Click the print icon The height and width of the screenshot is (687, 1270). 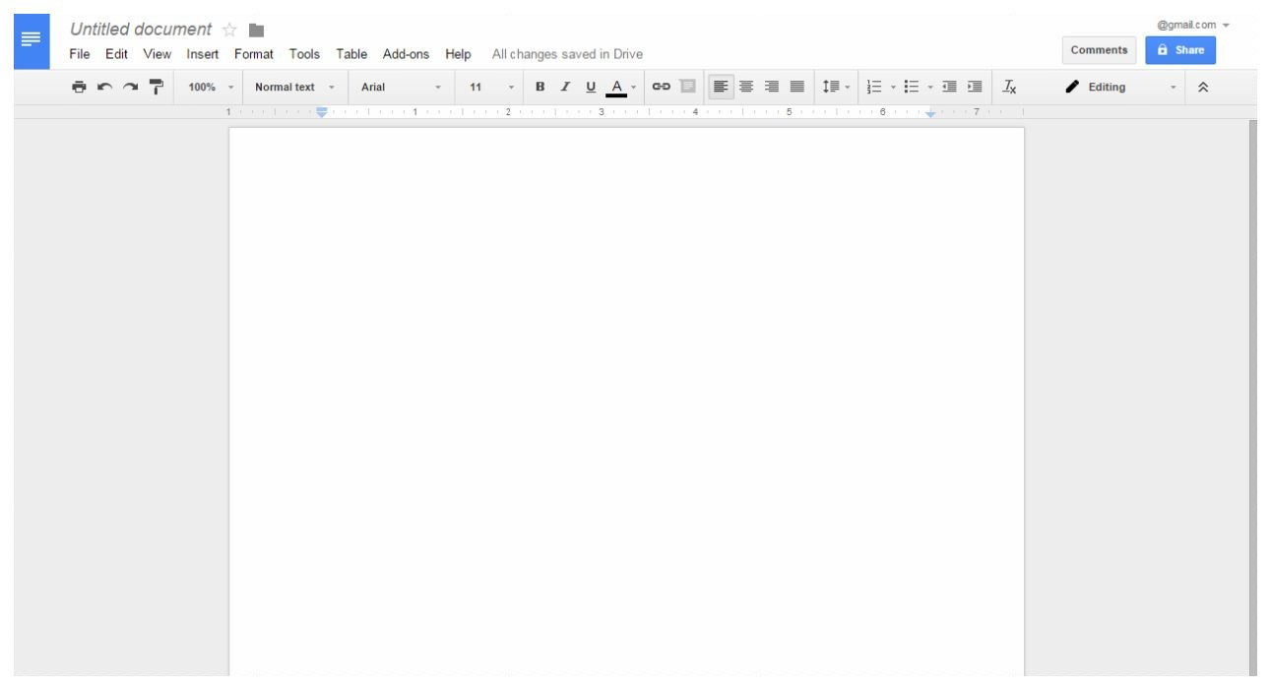click(x=79, y=88)
